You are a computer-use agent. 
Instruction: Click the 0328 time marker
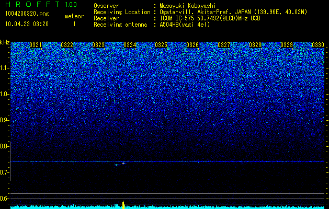click(x=255, y=45)
